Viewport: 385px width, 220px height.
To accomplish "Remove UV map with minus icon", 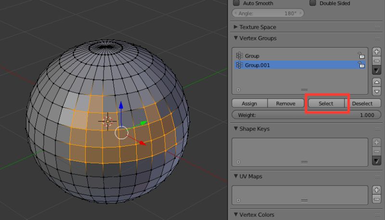I will (376, 199).
